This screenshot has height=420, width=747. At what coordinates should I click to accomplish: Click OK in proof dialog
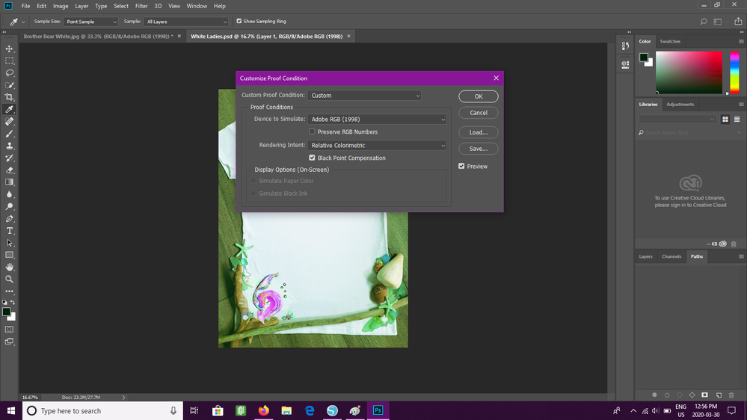pyautogui.click(x=479, y=96)
